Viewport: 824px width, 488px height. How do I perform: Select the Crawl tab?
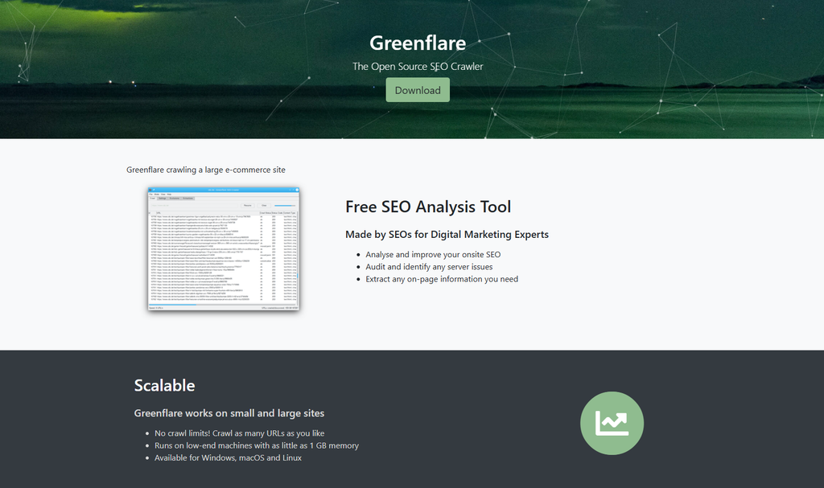pos(153,199)
